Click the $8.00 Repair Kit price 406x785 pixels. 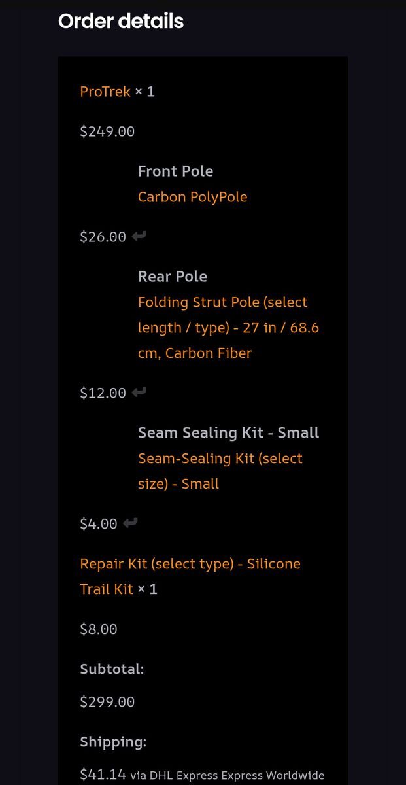click(x=98, y=629)
